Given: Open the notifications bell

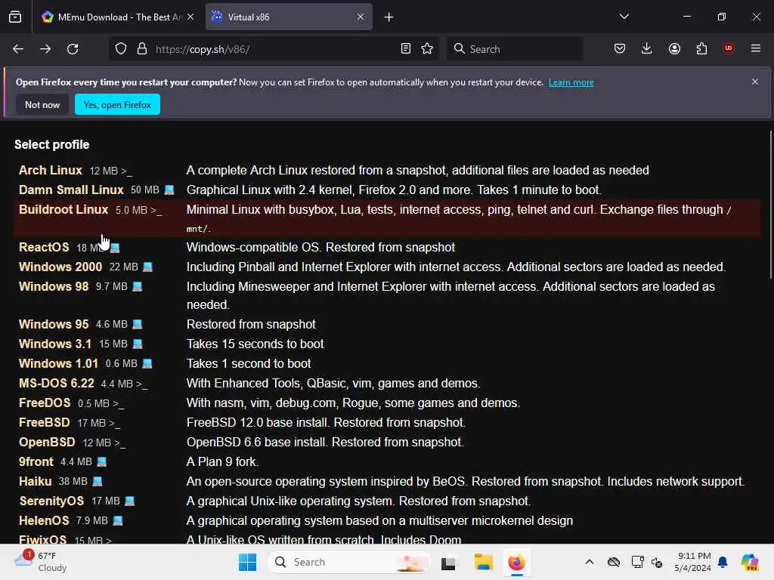Looking at the screenshot, I should [x=723, y=562].
